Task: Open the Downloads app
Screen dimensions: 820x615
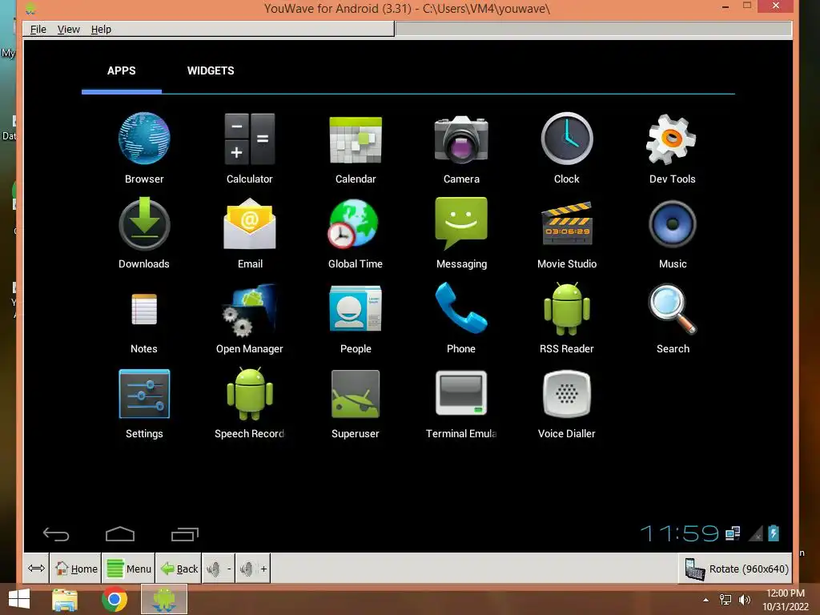Action: tap(144, 233)
